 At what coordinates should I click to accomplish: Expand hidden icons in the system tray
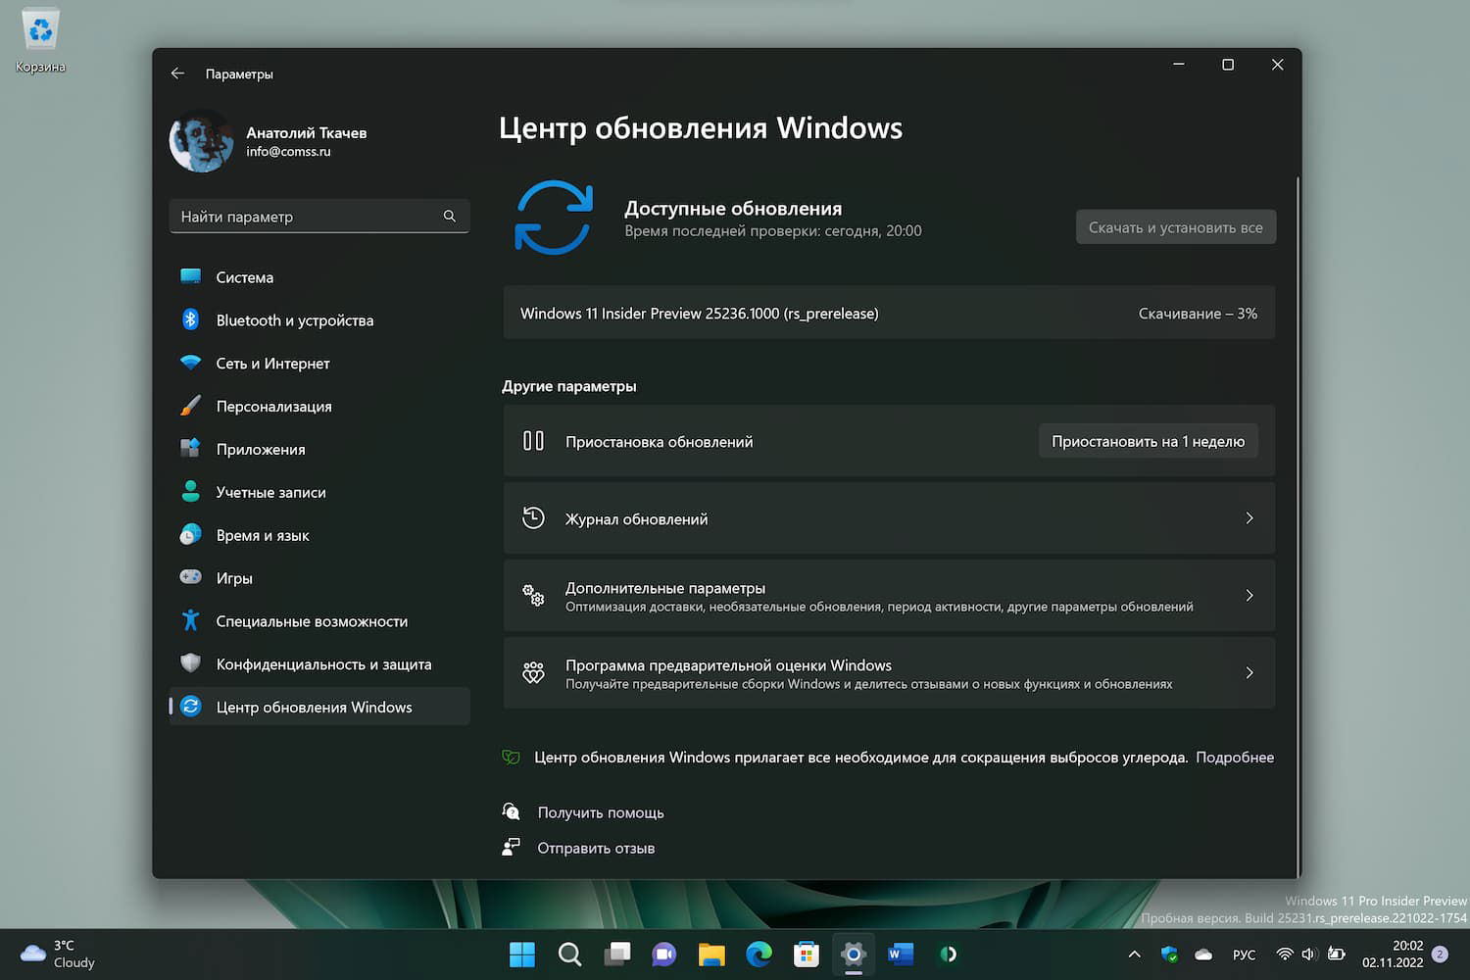tap(1134, 954)
